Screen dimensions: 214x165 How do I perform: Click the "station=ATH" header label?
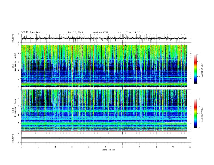[x=100, y=32]
